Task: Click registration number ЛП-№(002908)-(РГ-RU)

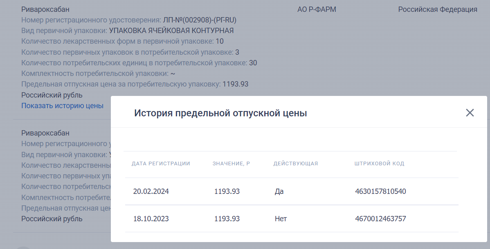Action: pyautogui.click(x=200, y=20)
